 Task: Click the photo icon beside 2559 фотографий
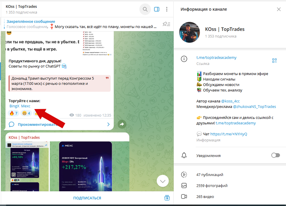(x=184, y=185)
